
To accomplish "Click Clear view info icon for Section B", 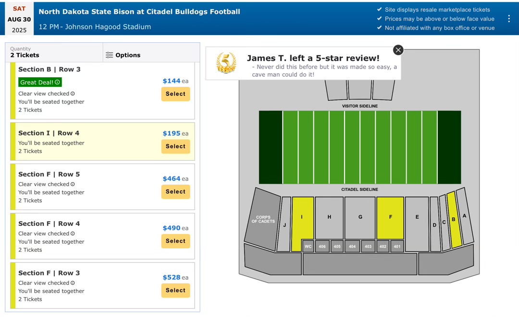I will [73, 94].
